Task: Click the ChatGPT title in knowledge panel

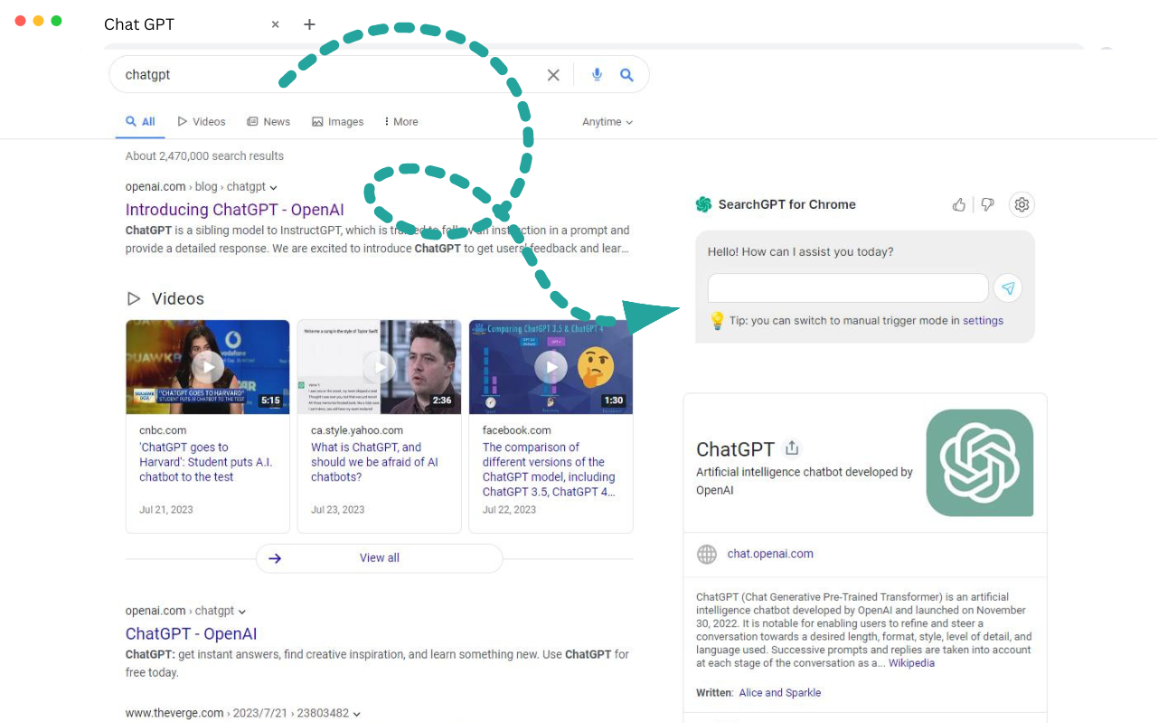Action: (736, 449)
